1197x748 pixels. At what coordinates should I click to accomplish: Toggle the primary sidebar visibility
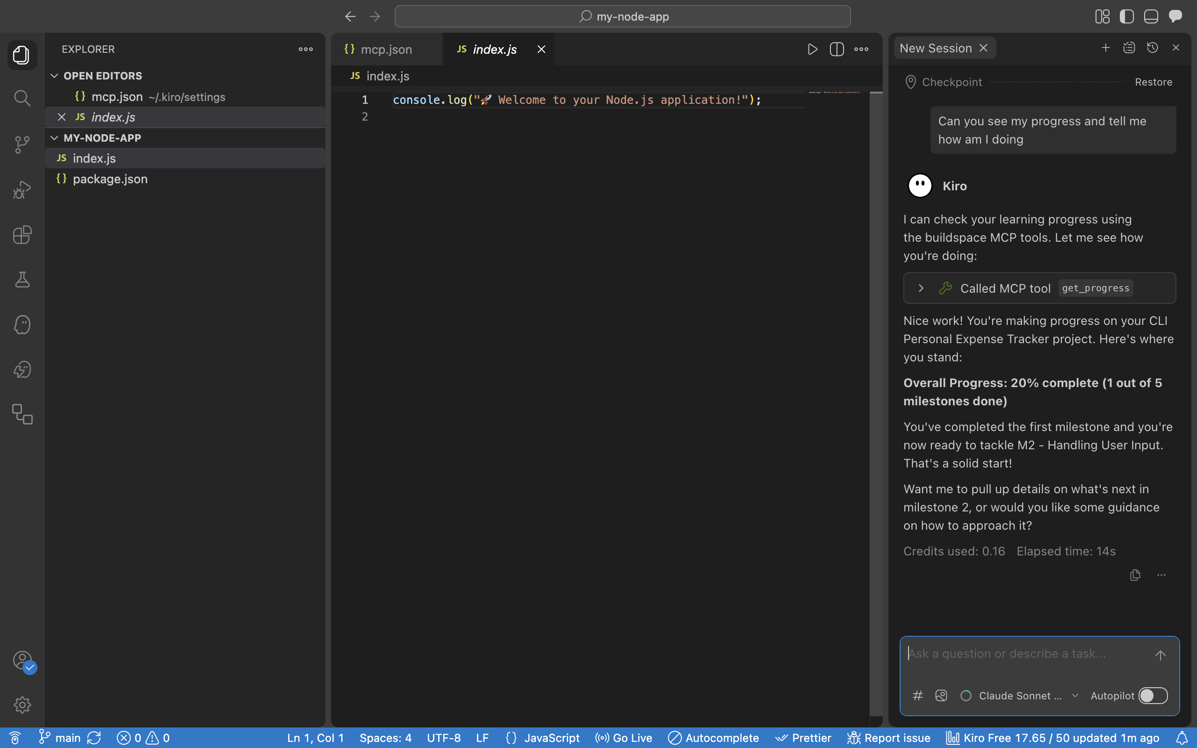1127,16
